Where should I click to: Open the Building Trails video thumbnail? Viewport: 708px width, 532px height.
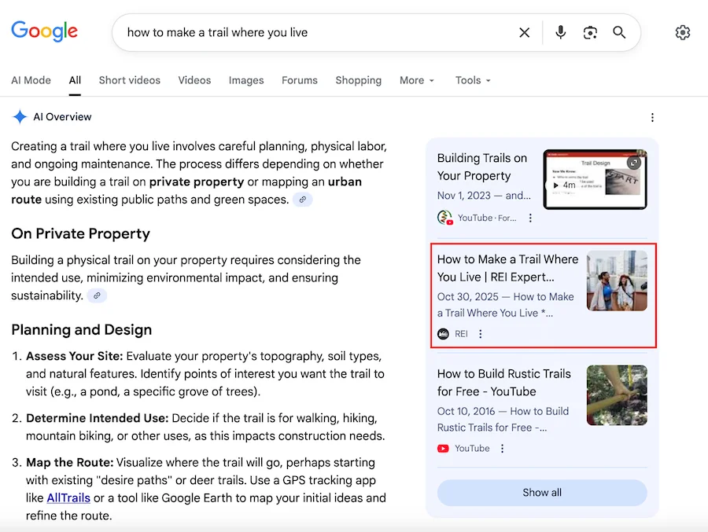(x=595, y=179)
